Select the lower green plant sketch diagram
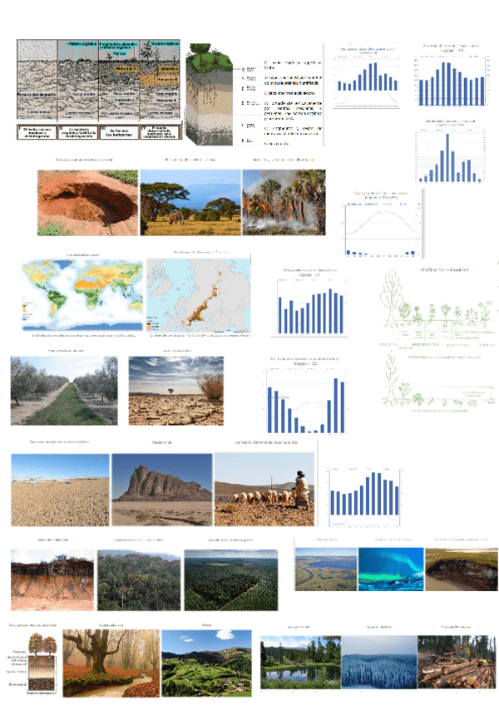499x705 pixels. (437, 382)
